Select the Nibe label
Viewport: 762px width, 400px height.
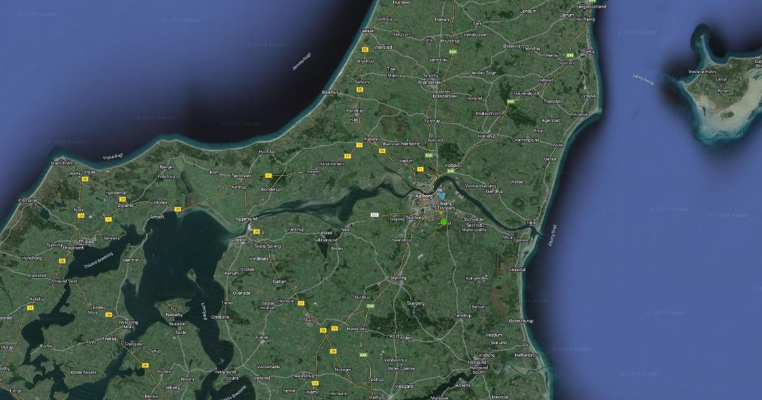click(x=346, y=229)
